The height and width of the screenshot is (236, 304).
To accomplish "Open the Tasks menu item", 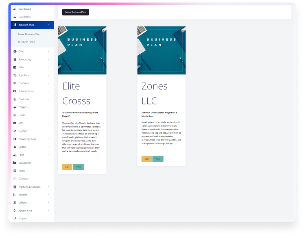I will coord(22,171).
